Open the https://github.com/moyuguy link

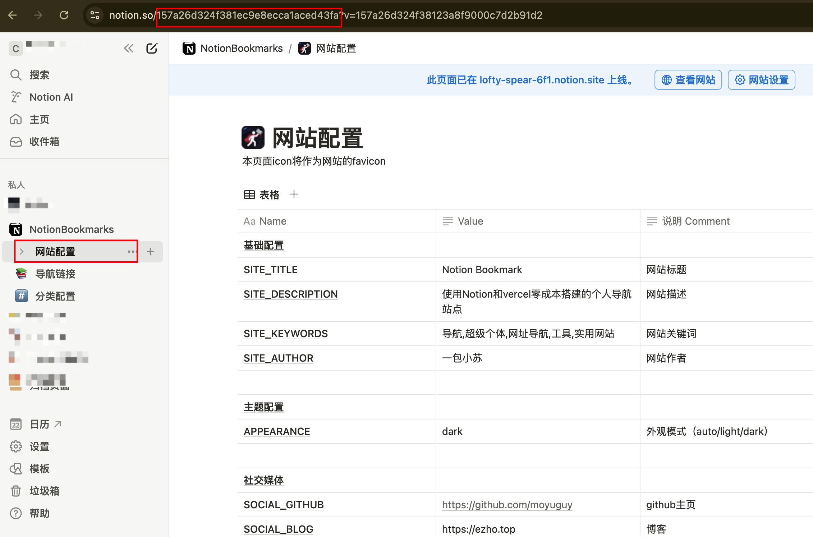(507, 505)
